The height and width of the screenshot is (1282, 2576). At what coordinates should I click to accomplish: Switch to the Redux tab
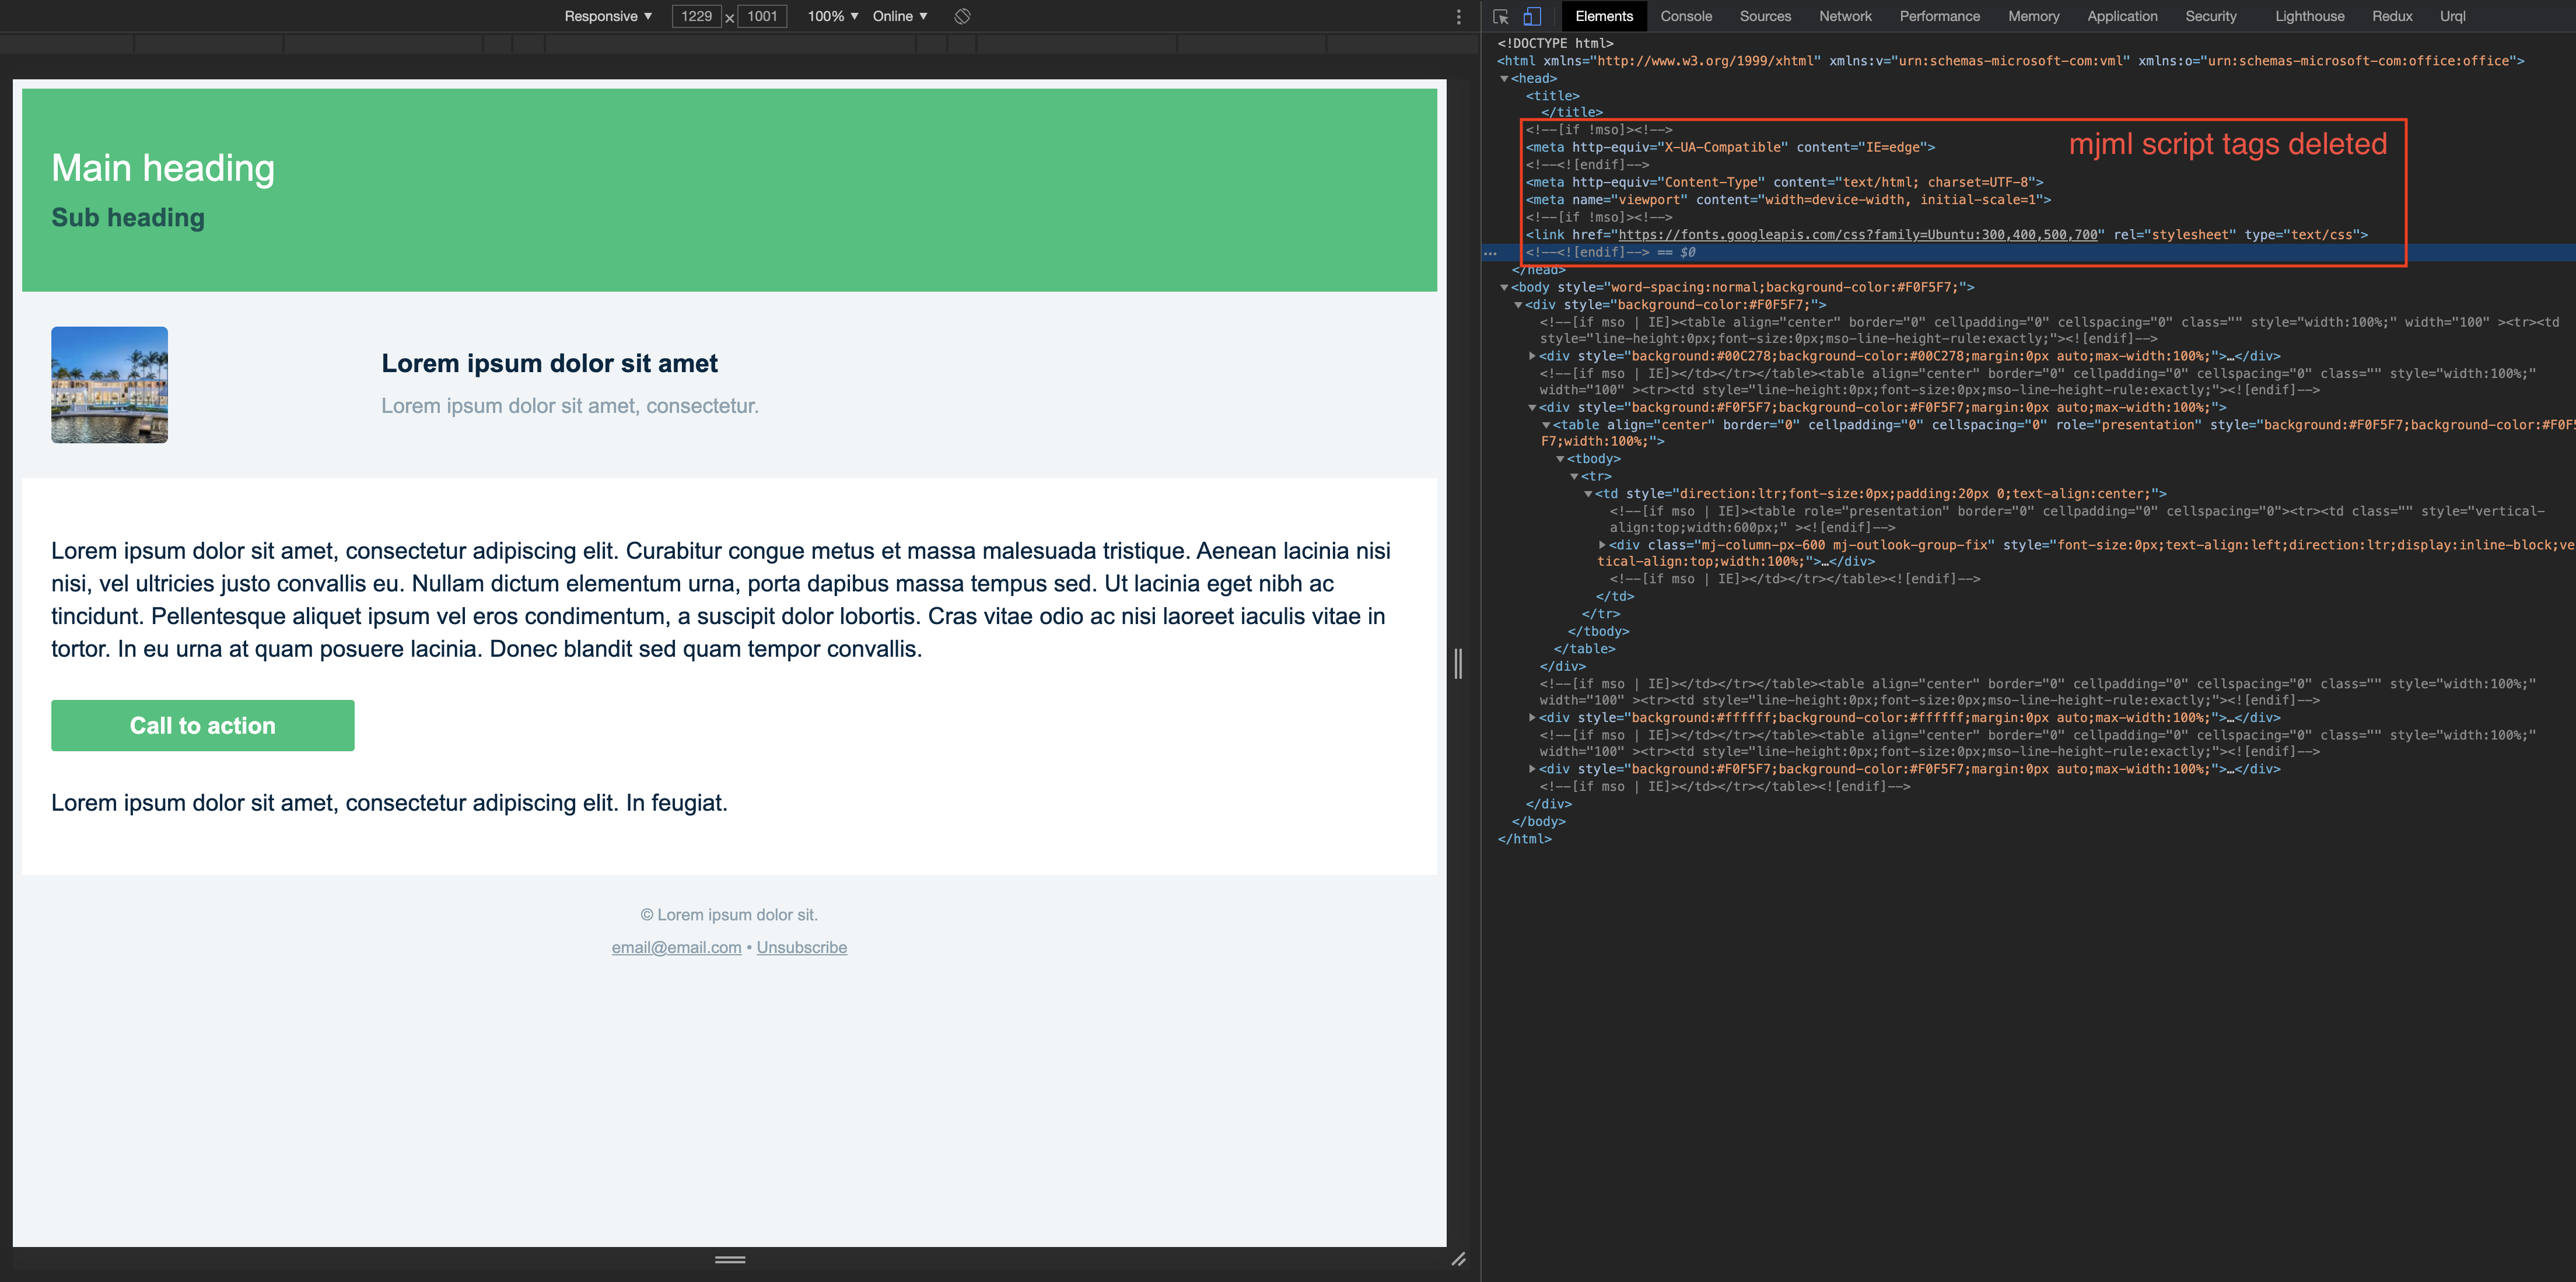[2393, 16]
